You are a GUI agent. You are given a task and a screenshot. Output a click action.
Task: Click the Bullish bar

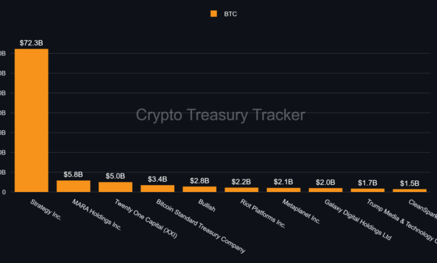coord(199,189)
